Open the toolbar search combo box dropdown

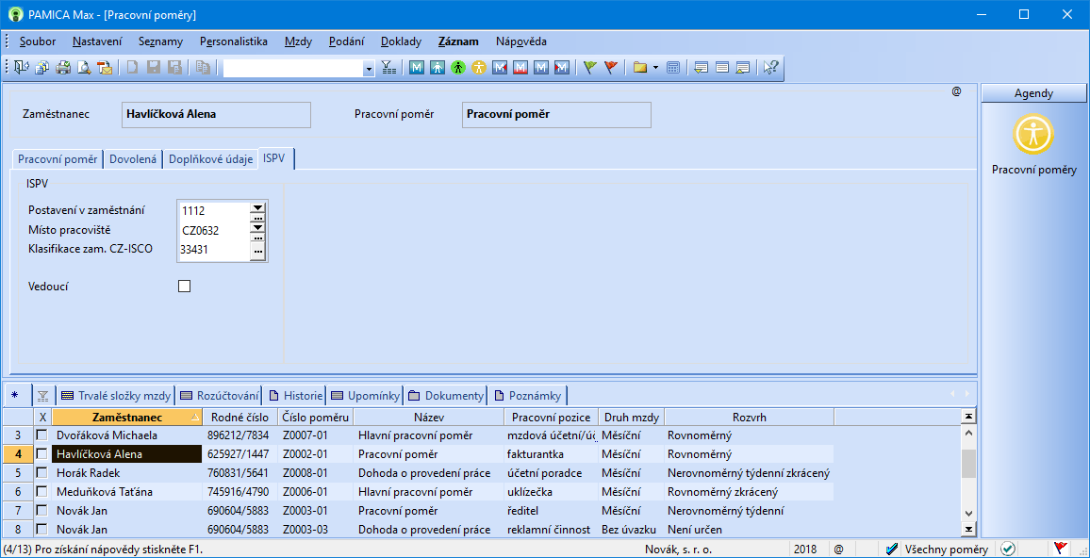coord(369,68)
